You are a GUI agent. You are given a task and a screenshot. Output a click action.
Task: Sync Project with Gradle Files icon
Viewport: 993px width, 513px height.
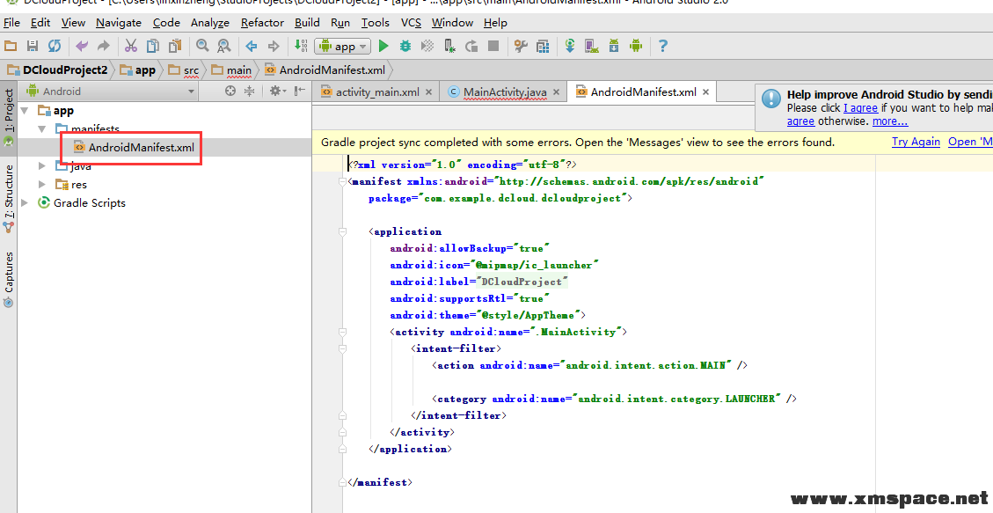[x=570, y=47]
